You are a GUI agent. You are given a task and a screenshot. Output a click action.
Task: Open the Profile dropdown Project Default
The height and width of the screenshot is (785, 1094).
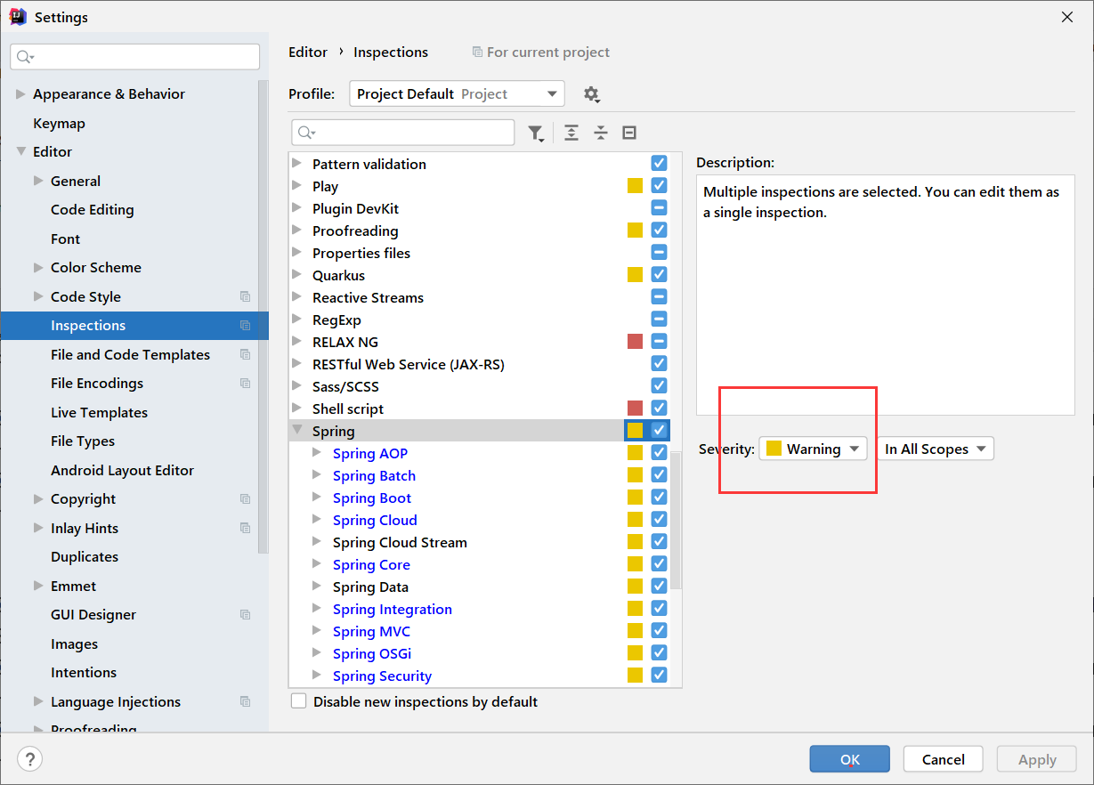457,93
